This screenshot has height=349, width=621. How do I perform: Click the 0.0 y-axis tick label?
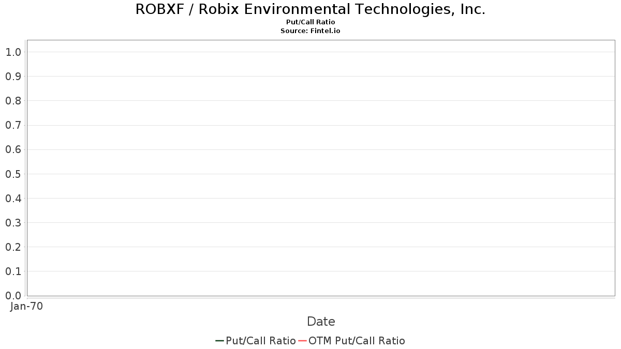coord(13,296)
